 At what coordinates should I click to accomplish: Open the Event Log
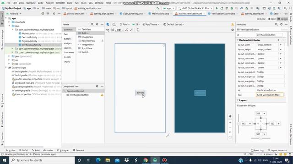tap(257, 150)
